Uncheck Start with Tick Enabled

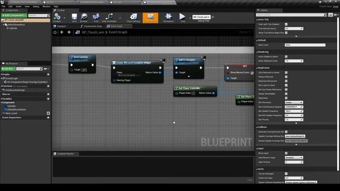286,24
